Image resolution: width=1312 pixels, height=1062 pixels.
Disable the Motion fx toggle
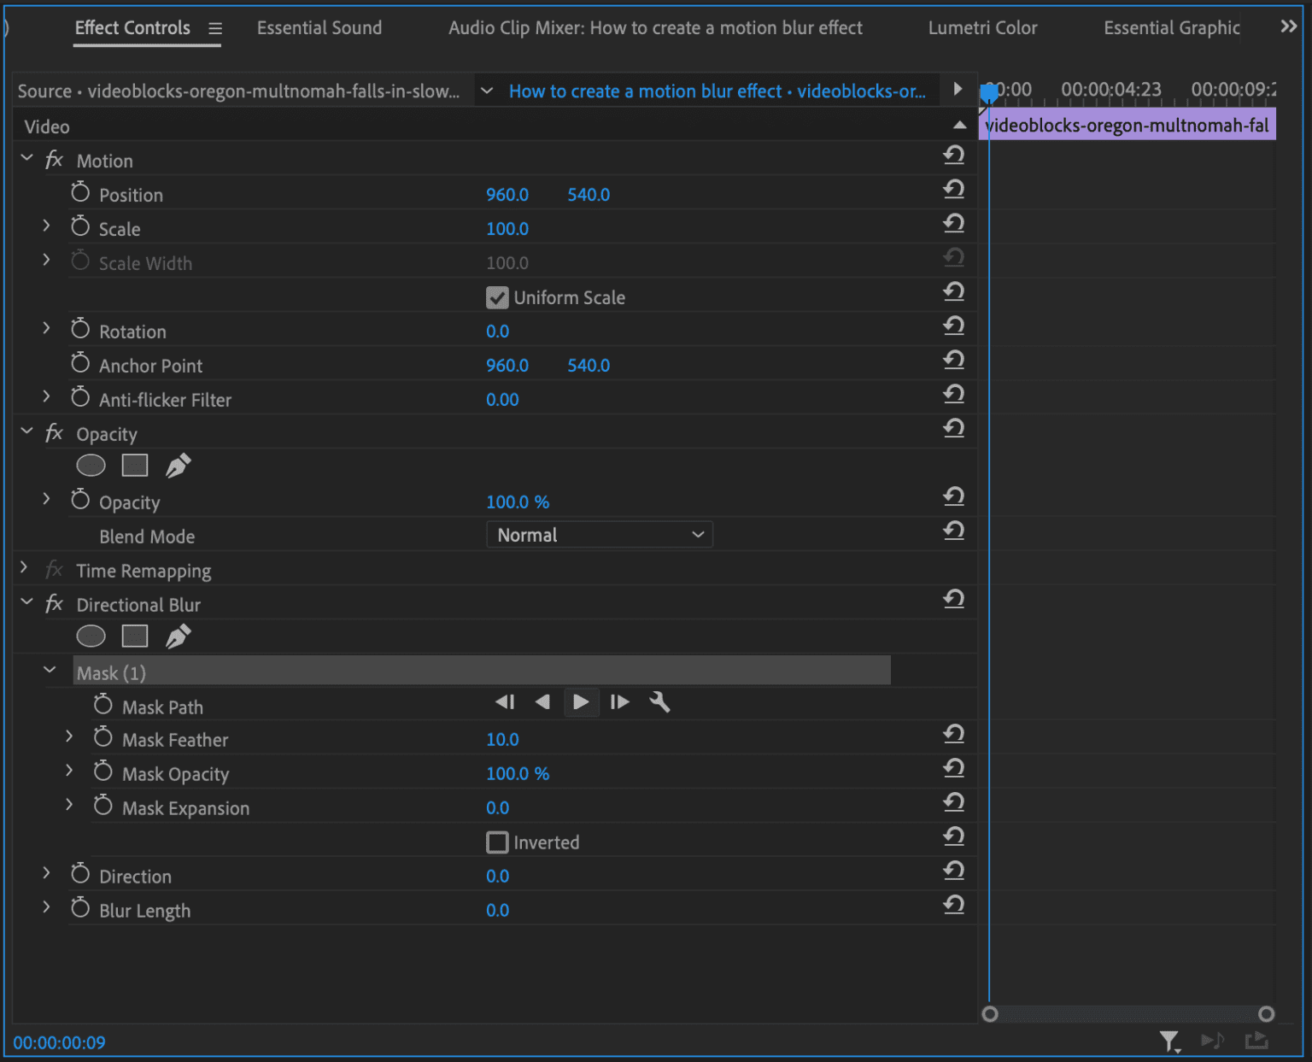tap(54, 160)
